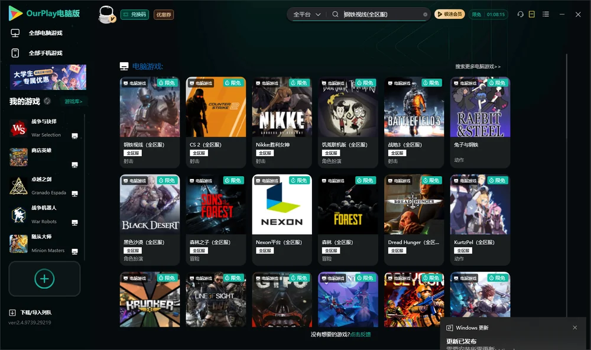591x350 pixels.
Task: Select the Counter-Strike 2 game card
Action: [x=216, y=122]
